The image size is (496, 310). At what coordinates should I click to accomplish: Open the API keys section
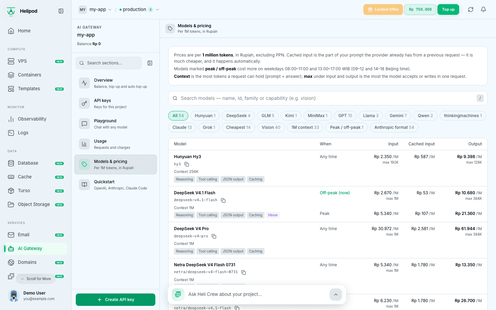tap(115, 103)
